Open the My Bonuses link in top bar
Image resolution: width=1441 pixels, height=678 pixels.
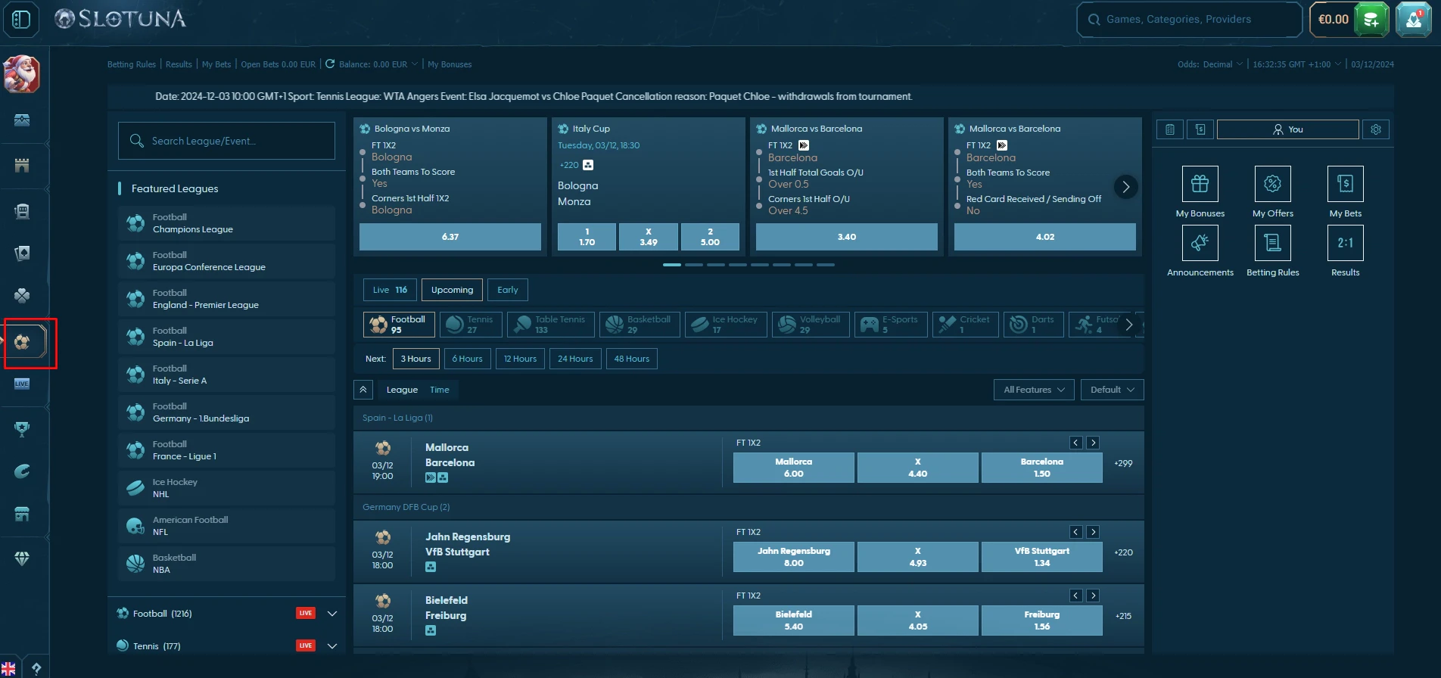[450, 64]
